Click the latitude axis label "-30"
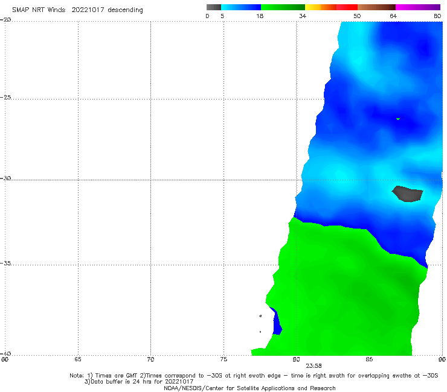This screenshot has width=447, height=392. tap(5, 178)
